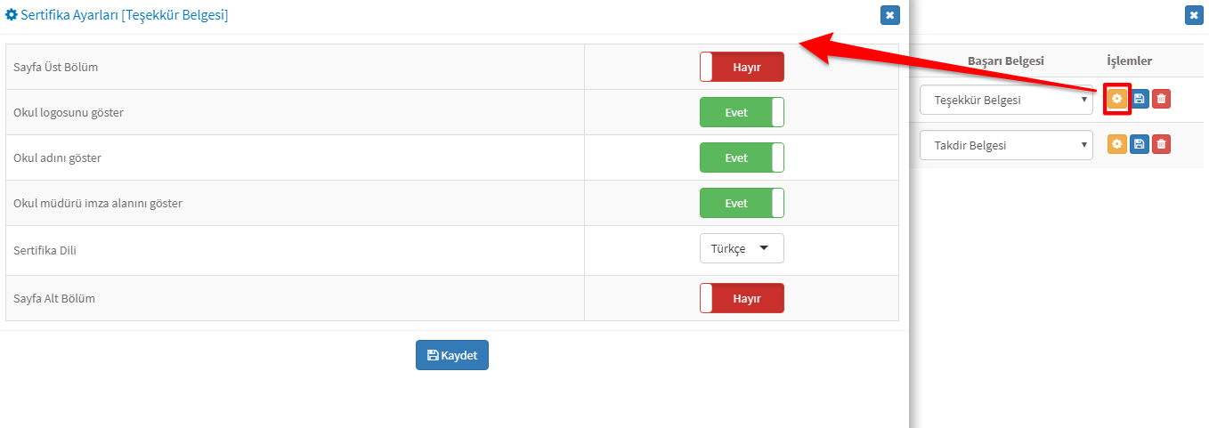
Task: Click the Kaydet button
Action: [452, 355]
